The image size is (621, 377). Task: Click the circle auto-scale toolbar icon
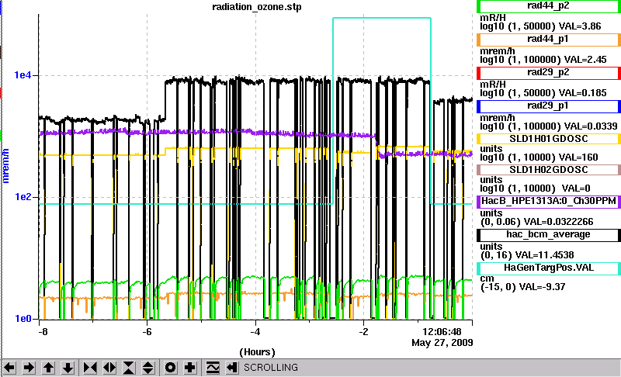click(x=171, y=368)
